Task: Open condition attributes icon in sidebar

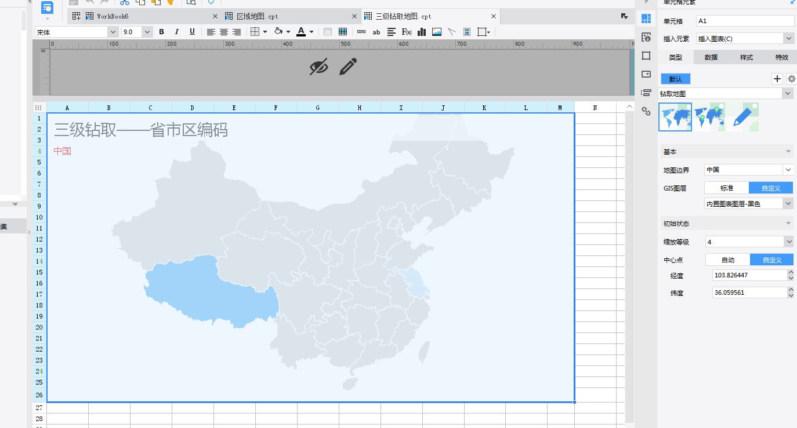Action: (x=646, y=93)
